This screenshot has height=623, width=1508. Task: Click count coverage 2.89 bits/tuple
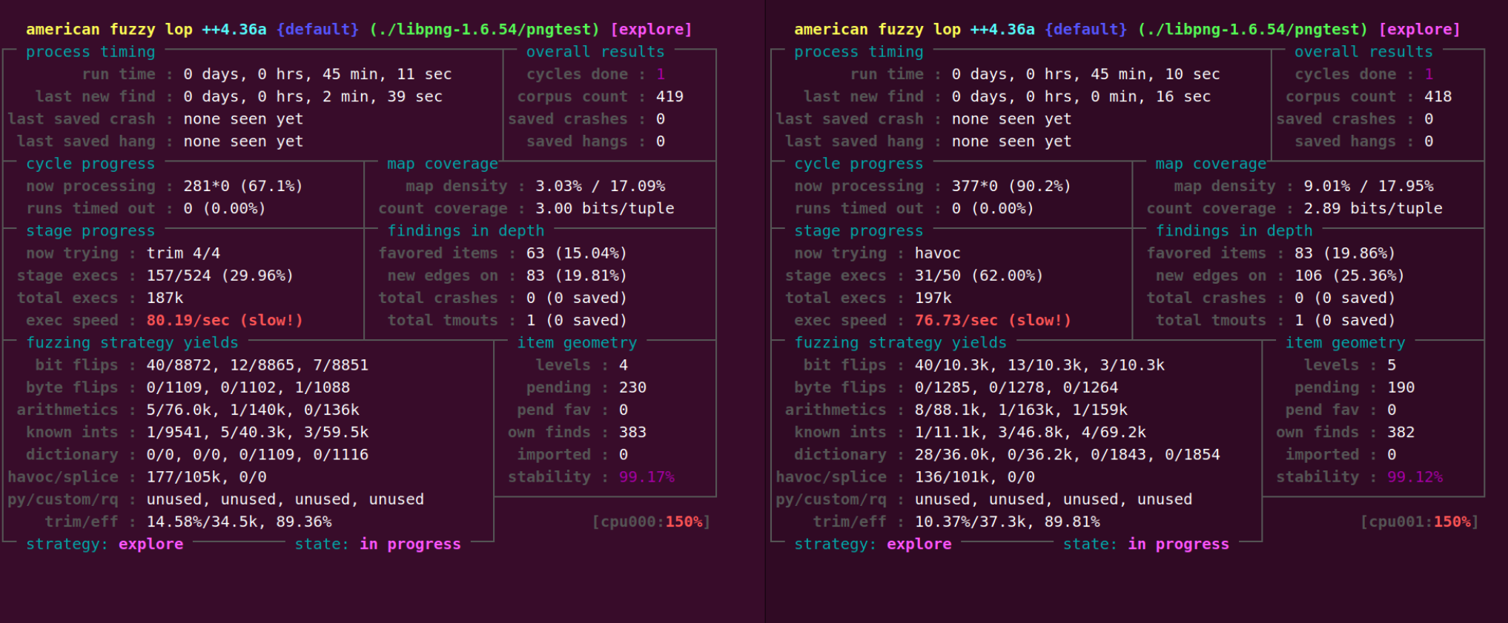click(1373, 208)
